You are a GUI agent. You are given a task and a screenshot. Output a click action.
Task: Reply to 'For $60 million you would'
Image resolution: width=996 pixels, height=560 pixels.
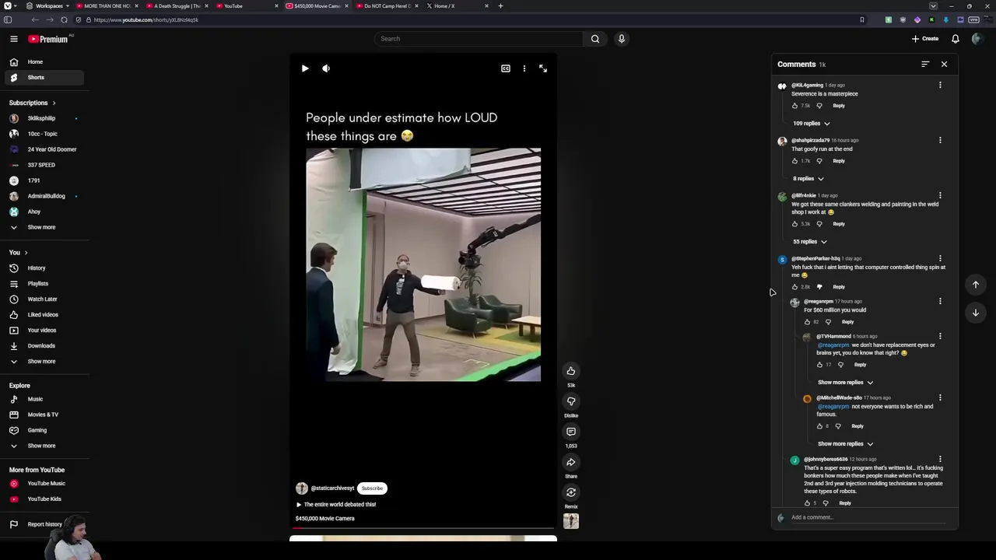pyautogui.click(x=847, y=322)
